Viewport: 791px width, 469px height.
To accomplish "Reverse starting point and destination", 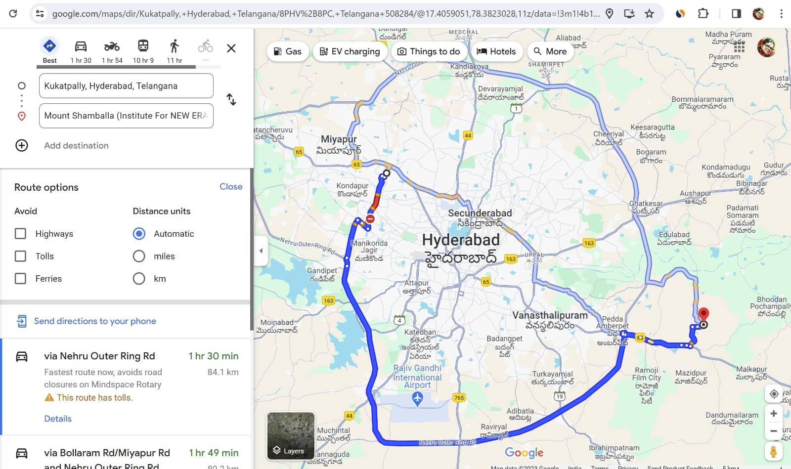I will 231,99.
